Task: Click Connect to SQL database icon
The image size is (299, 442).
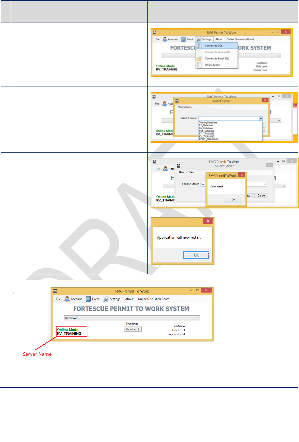Action: coord(199,46)
